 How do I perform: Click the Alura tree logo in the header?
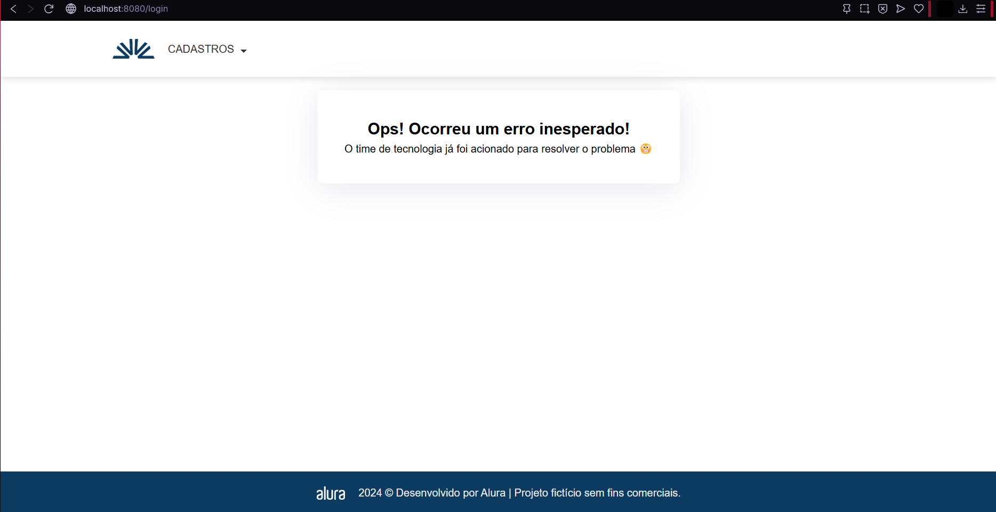(133, 48)
